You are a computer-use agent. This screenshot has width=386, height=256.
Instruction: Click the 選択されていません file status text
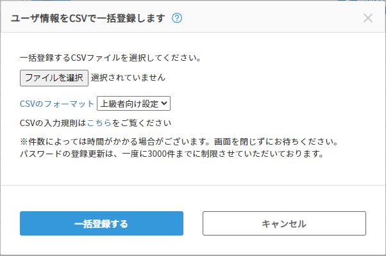[128, 77]
